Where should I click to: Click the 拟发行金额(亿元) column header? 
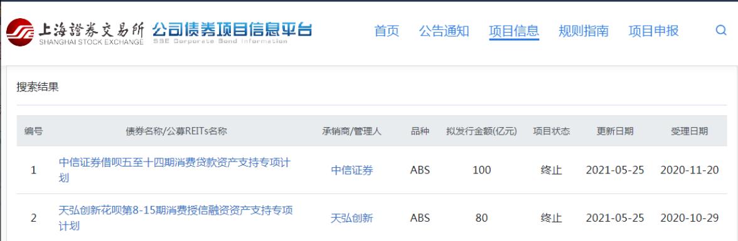(481, 131)
